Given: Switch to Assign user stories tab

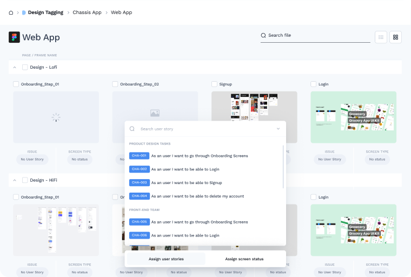Looking at the screenshot, I should pos(166,259).
